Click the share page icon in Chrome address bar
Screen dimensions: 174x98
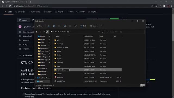point(152,6)
